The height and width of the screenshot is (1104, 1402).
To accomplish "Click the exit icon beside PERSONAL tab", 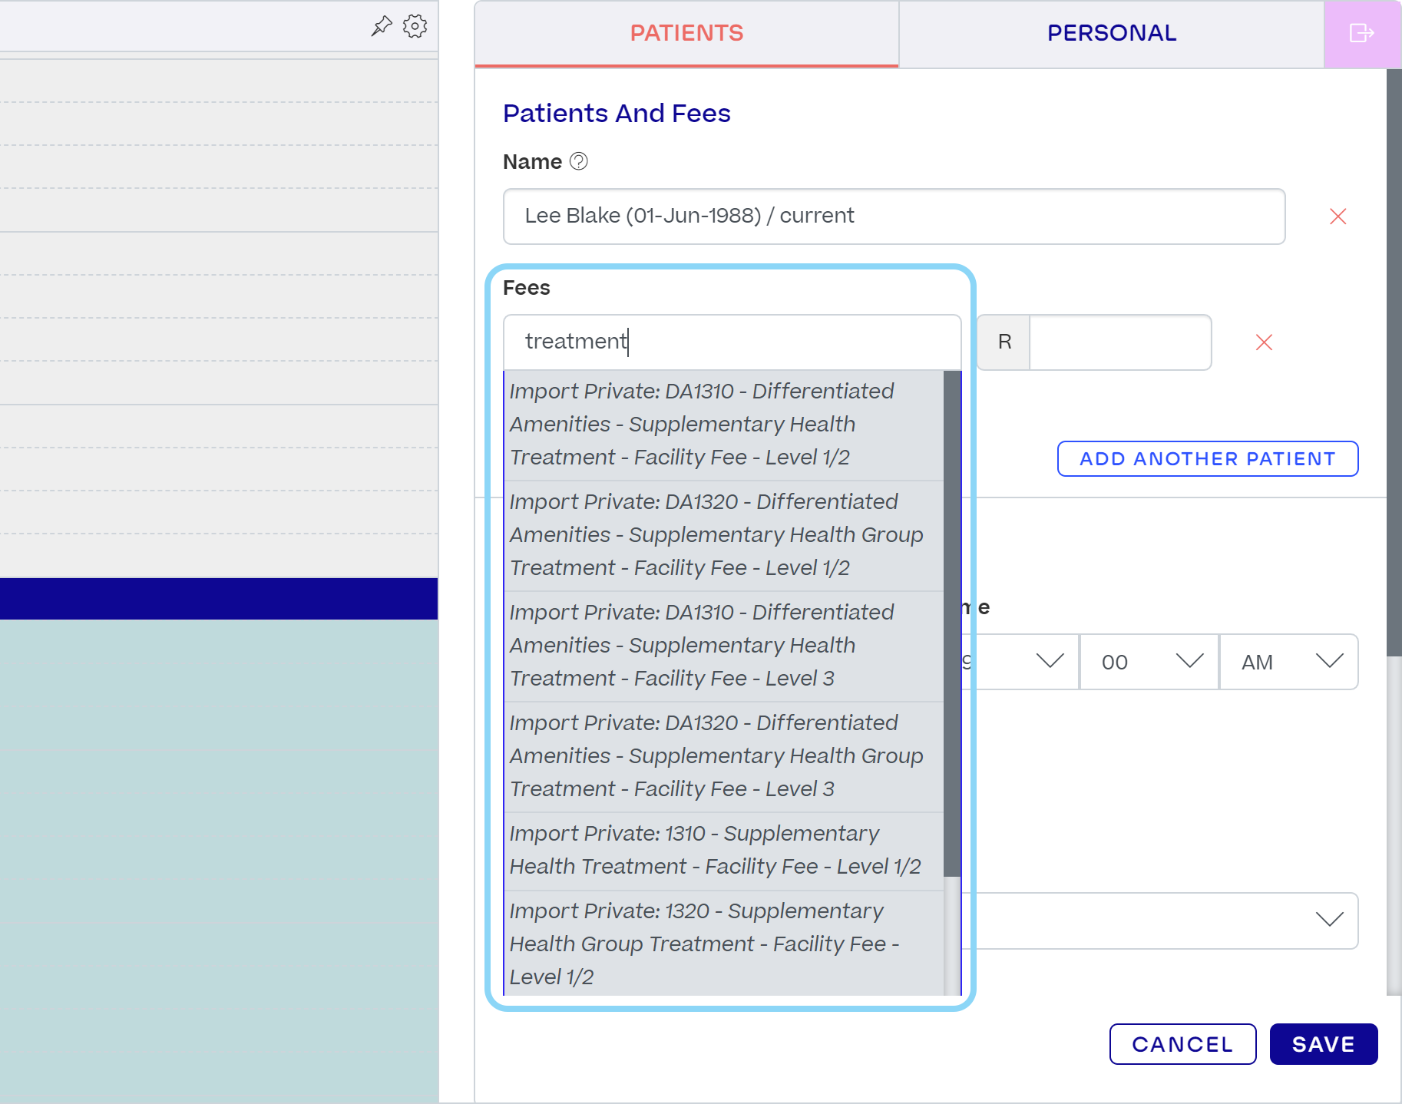I will [1362, 33].
